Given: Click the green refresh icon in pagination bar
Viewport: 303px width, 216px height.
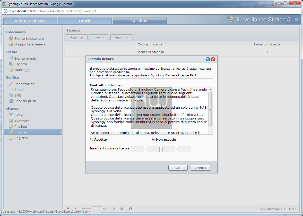Looking at the screenshot, I should point(131,209).
